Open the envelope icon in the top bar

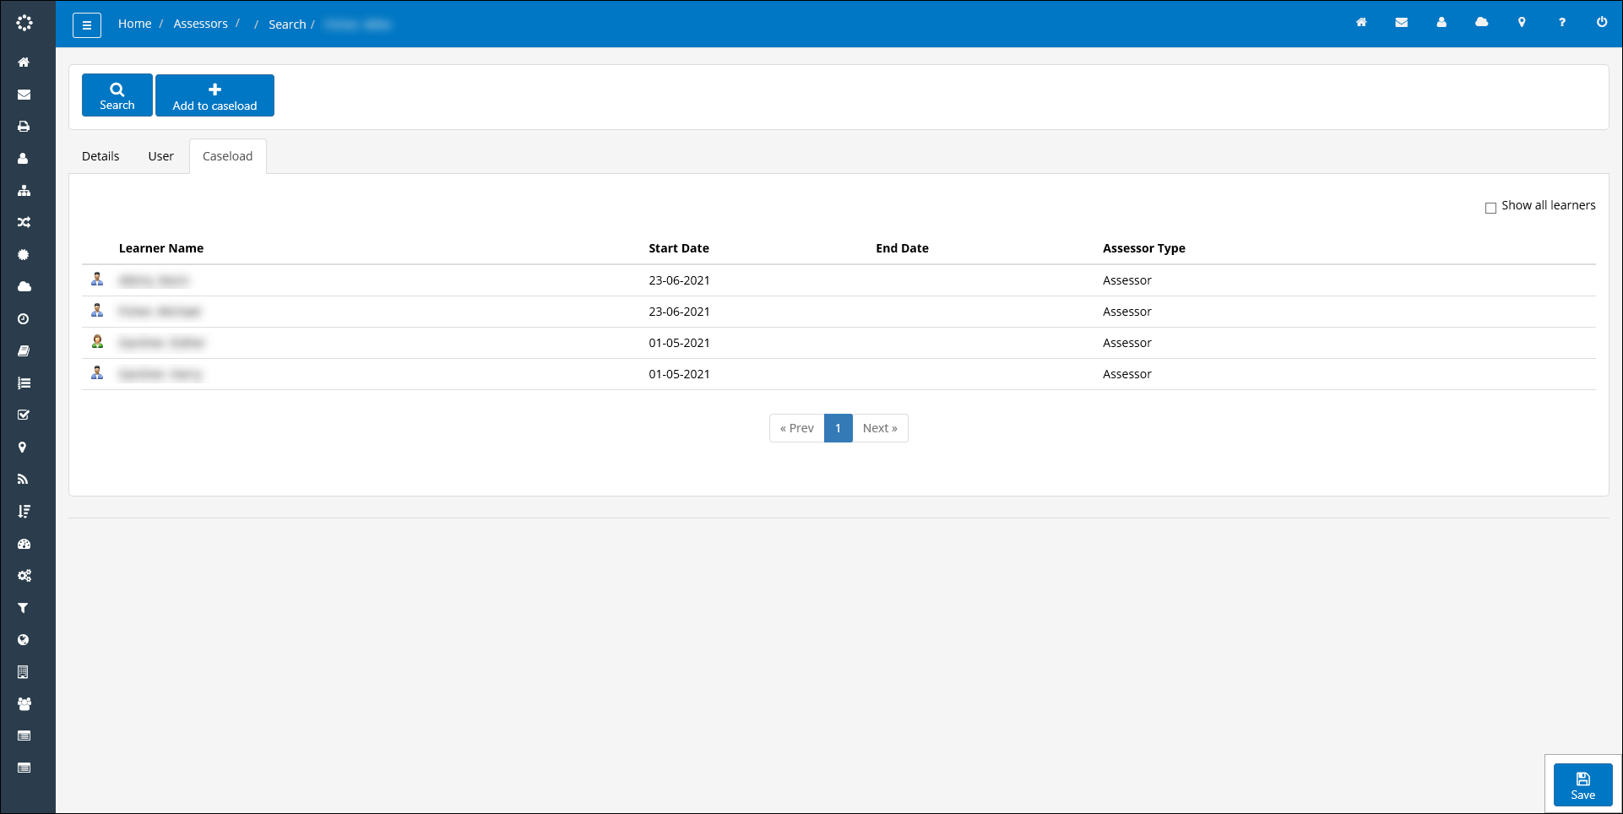coord(1402,23)
